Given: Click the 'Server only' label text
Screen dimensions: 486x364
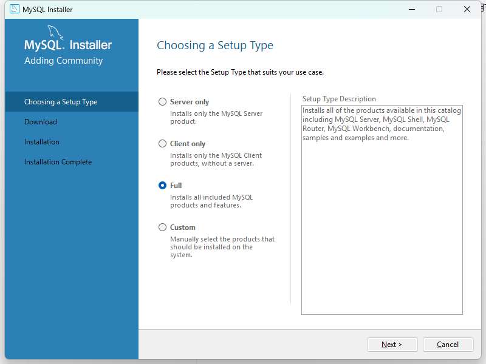Looking at the screenshot, I should [x=190, y=102].
